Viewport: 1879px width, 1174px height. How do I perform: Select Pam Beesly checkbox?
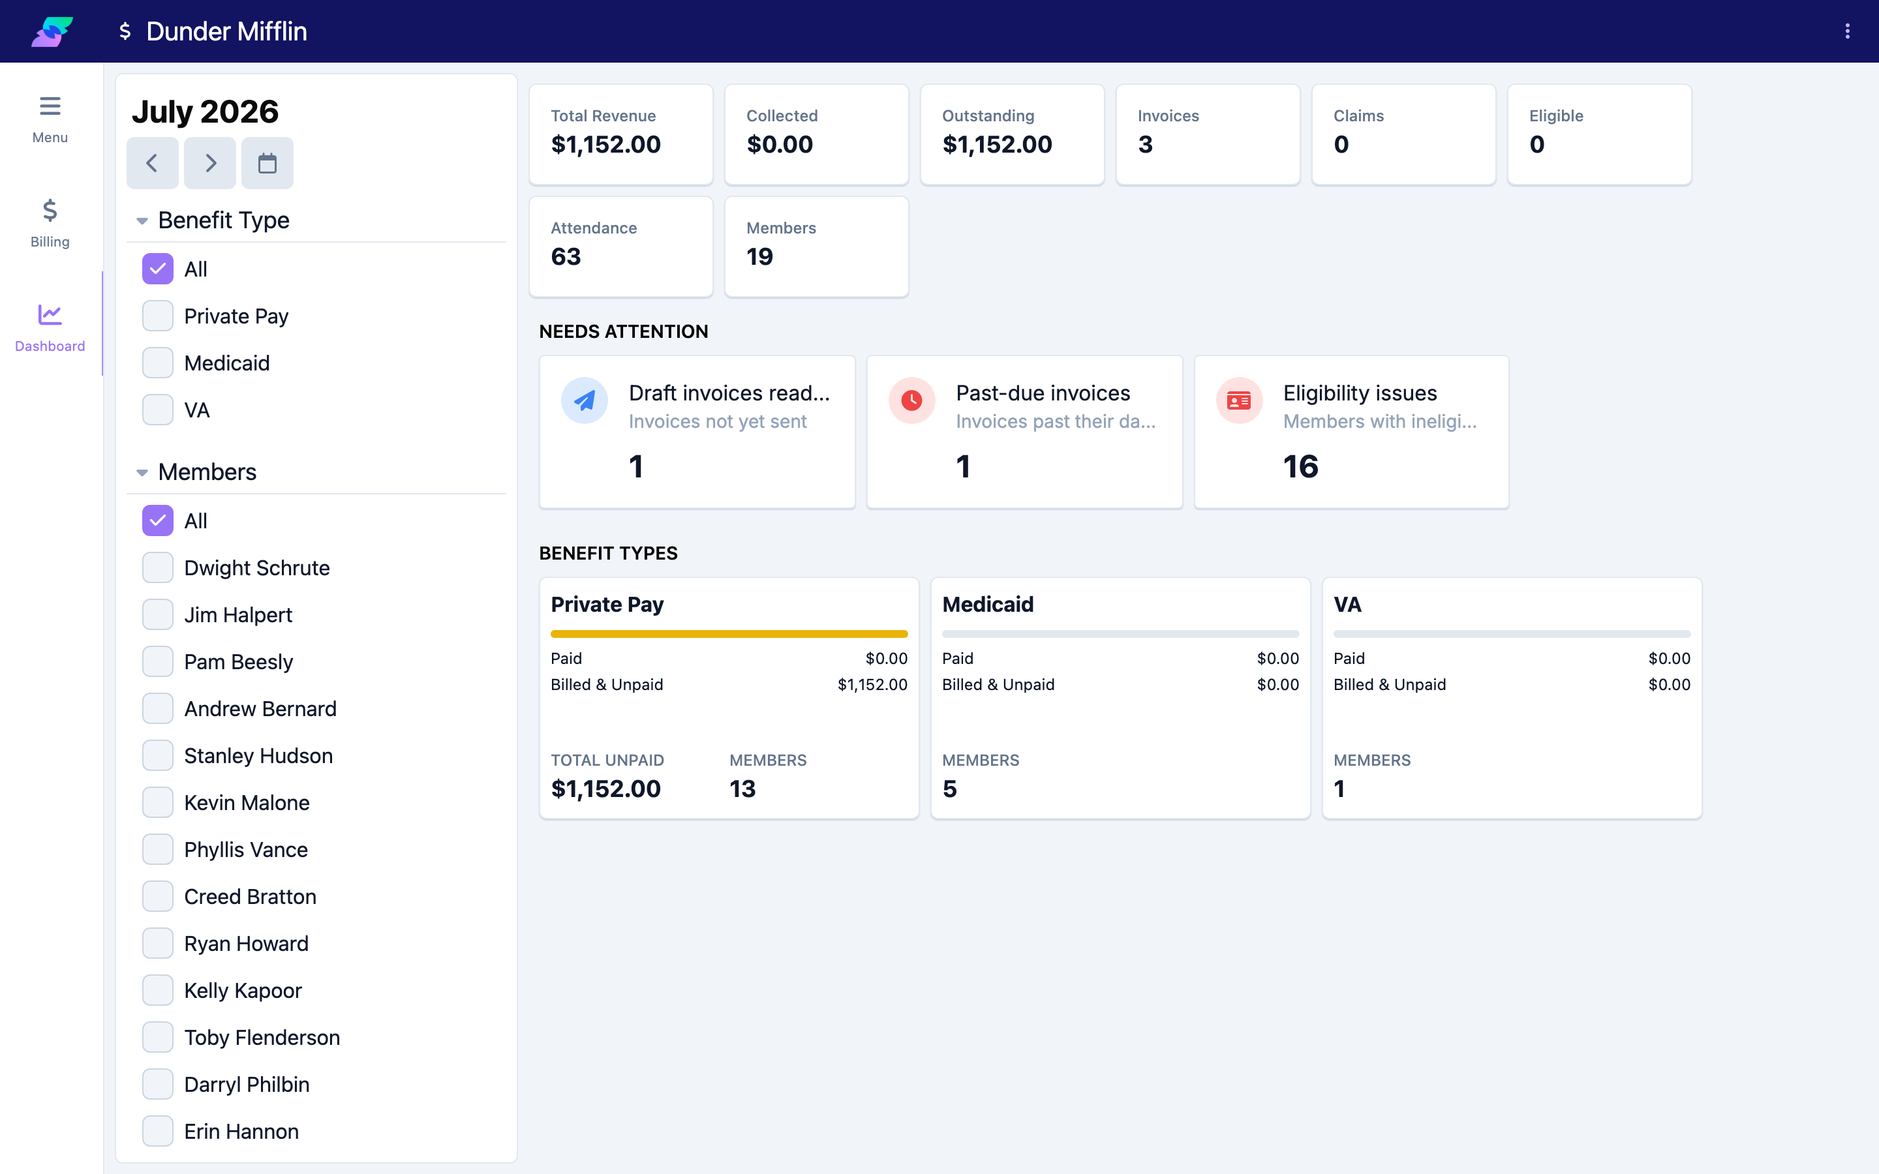click(x=158, y=661)
